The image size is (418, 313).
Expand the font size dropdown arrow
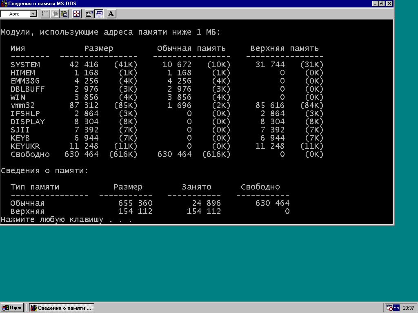(x=33, y=14)
